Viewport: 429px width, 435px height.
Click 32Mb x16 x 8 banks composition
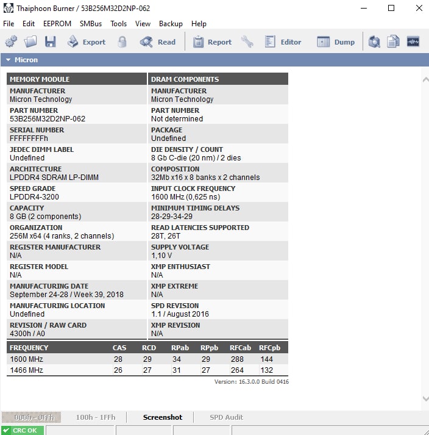[205, 178]
